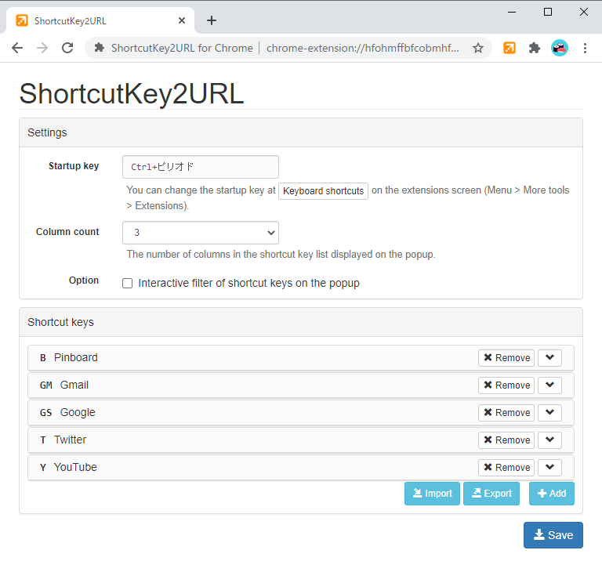Import shortcut keys

432,494
